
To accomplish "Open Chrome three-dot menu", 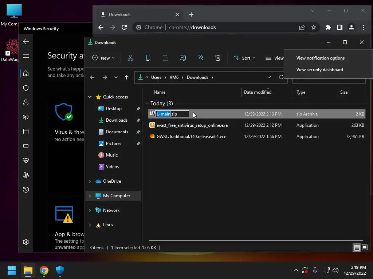I will tap(363, 27).
